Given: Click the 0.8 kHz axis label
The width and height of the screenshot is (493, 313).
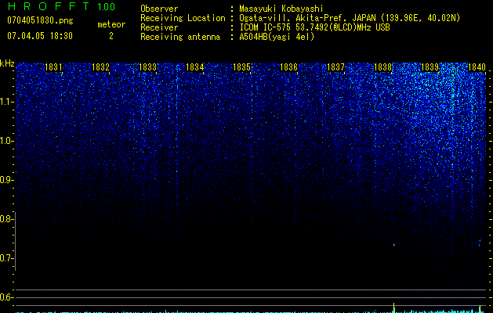Looking at the screenshot, I should pyautogui.click(x=5, y=219).
